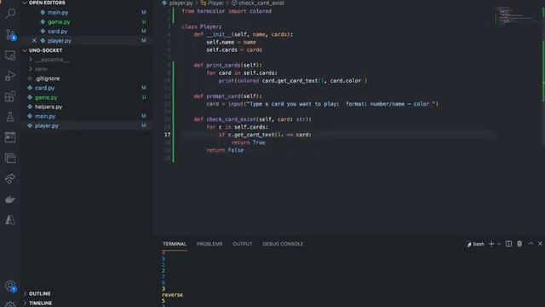
Task: Split the terminal panel
Action: click(508, 244)
